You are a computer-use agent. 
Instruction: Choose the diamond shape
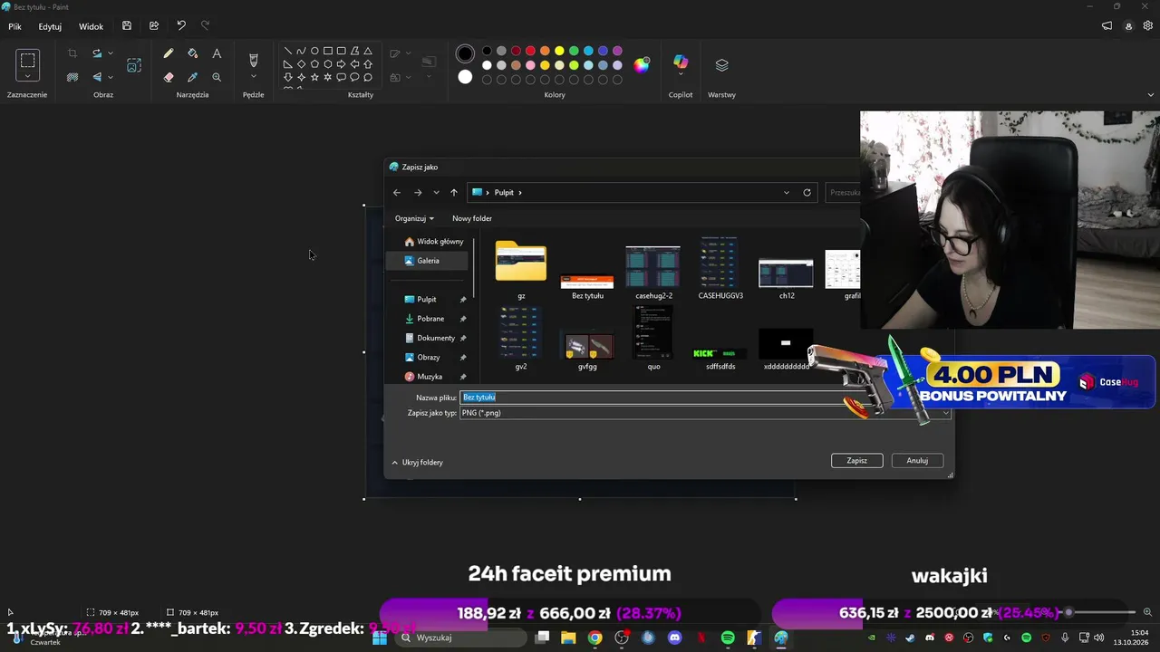(302, 64)
